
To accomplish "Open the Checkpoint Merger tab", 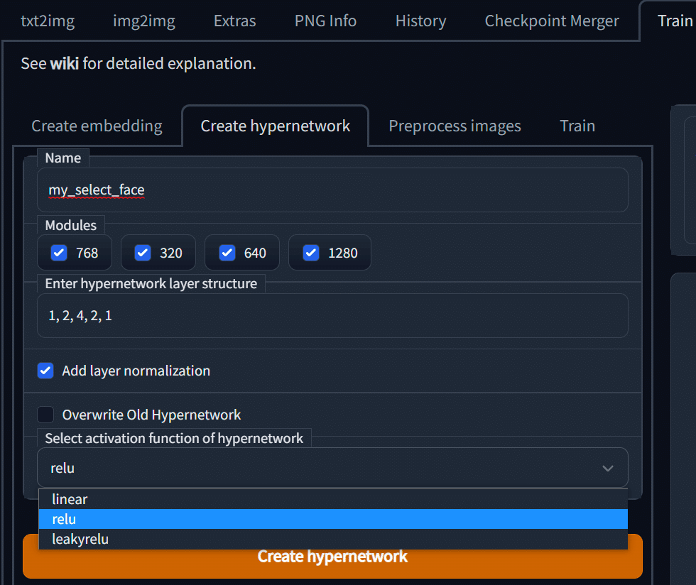I will (x=552, y=21).
